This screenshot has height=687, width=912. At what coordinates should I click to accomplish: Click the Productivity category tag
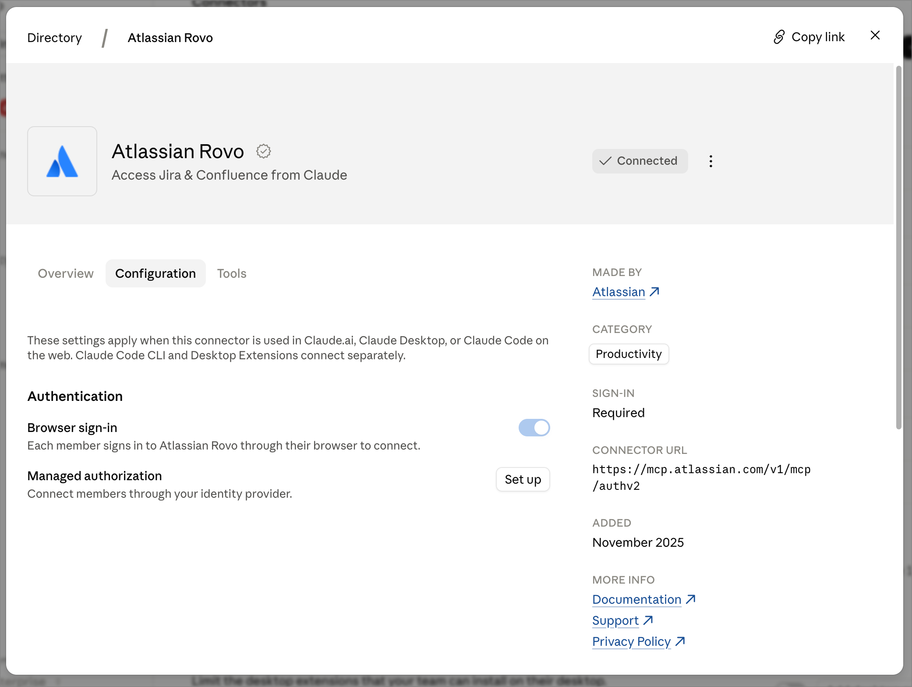pos(629,354)
